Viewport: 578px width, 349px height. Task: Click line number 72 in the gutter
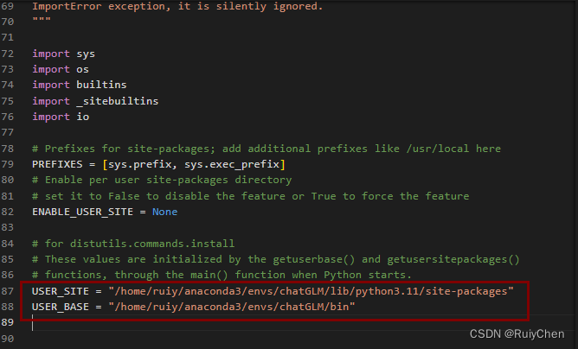pos(8,54)
